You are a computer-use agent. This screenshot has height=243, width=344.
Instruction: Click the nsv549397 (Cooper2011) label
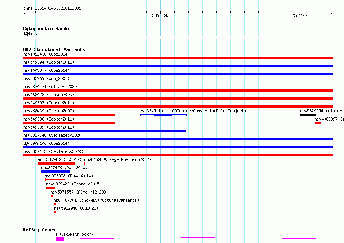pyautogui.click(x=49, y=103)
